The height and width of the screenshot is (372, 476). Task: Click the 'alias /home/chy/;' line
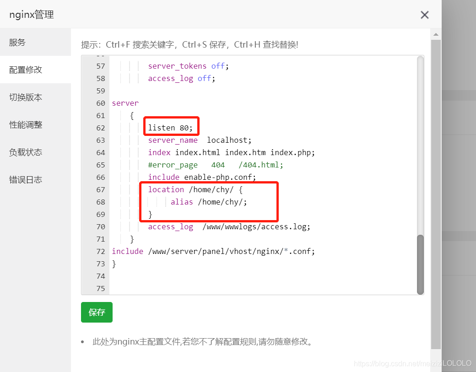[209, 202]
